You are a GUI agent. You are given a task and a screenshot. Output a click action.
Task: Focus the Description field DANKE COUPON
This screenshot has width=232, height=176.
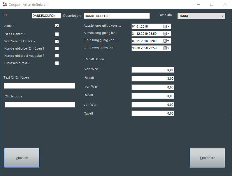pos(117,16)
